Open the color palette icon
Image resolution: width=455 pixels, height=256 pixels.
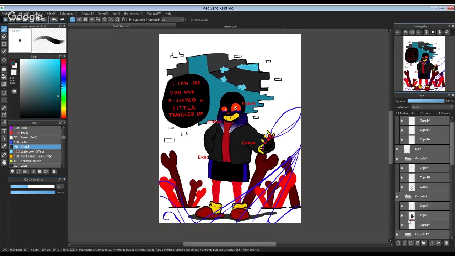(x=14, y=91)
